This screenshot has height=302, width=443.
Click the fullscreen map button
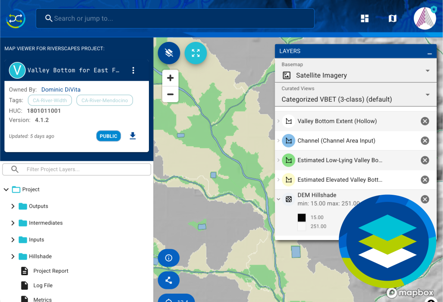(196, 53)
